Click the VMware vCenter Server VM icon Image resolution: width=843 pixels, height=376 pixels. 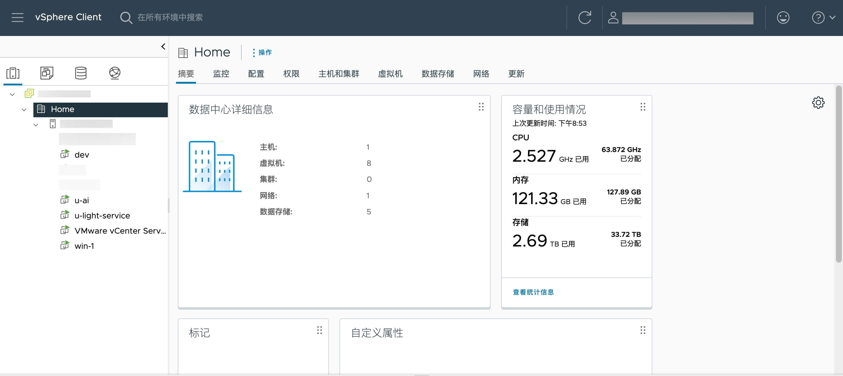[x=65, y=230]
